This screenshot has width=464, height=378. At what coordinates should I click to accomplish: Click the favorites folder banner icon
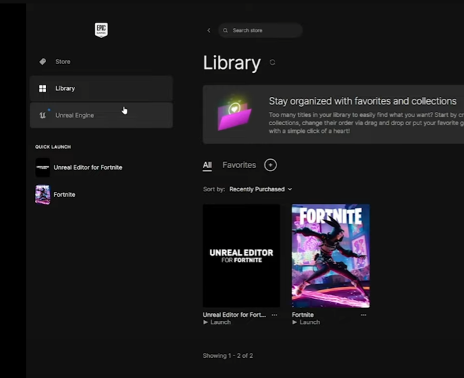(x=234, y=113)
